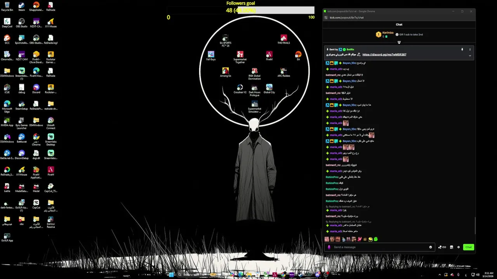Select the Supermarket Simulator icon
The image size is (497, 279).
(255, 107)
